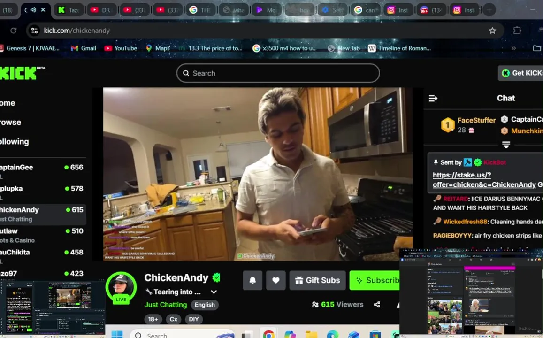Open 'Timeline of Roman...' Wikipedia bookmark
Screen dimensions: 543x338
399,48
